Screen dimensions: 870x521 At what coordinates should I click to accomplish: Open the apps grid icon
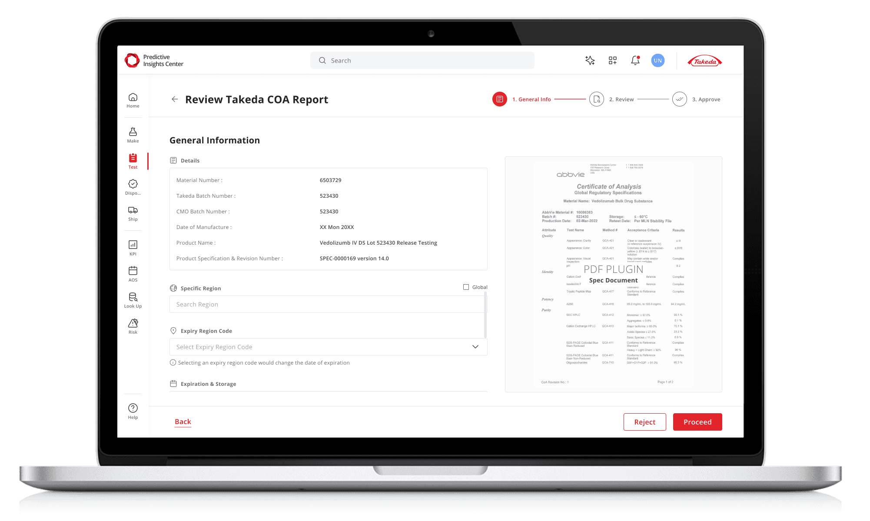pos(613,60)
